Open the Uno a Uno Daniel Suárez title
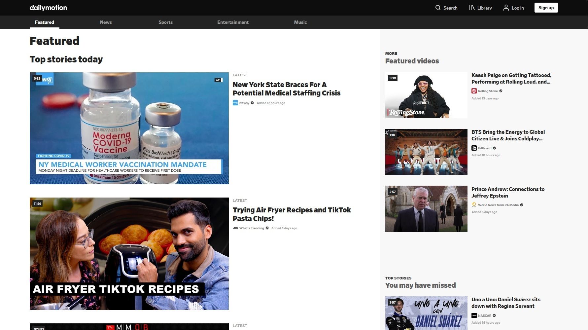This screenshot has height=330, width=588. [506, 303]
